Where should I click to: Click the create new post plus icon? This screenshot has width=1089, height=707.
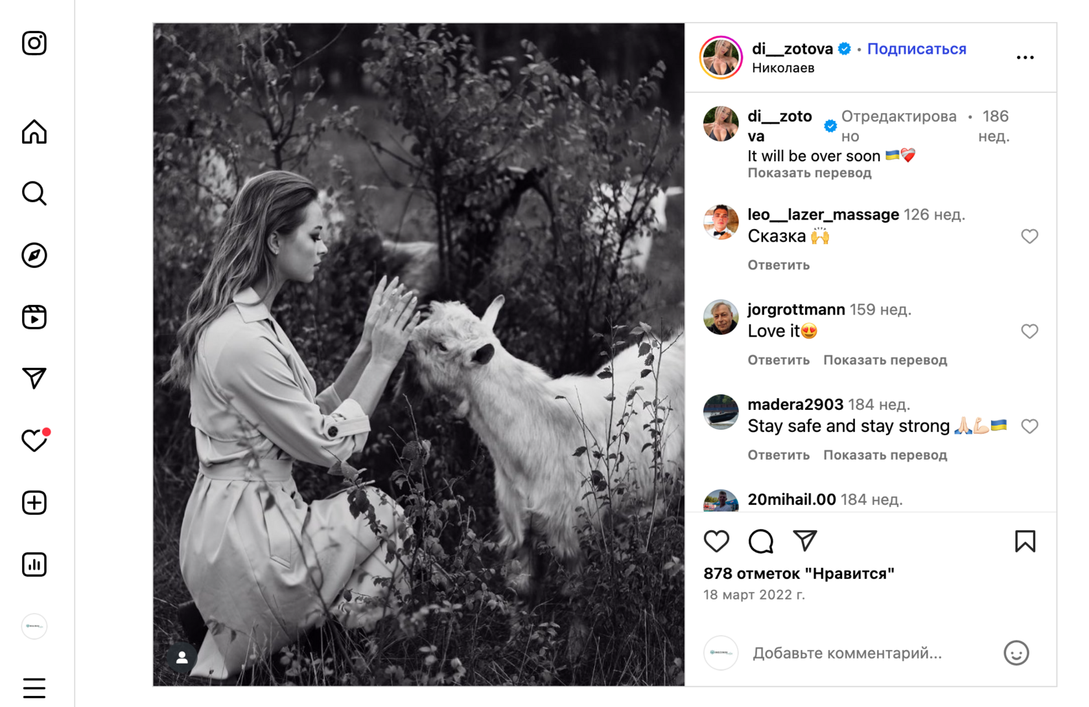34,502
